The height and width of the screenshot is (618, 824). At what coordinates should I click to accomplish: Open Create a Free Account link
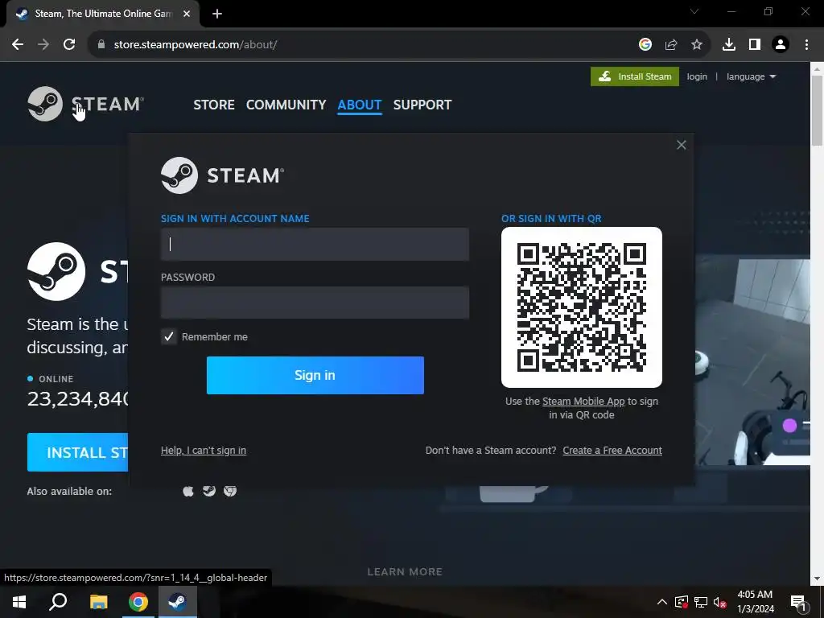612,451
